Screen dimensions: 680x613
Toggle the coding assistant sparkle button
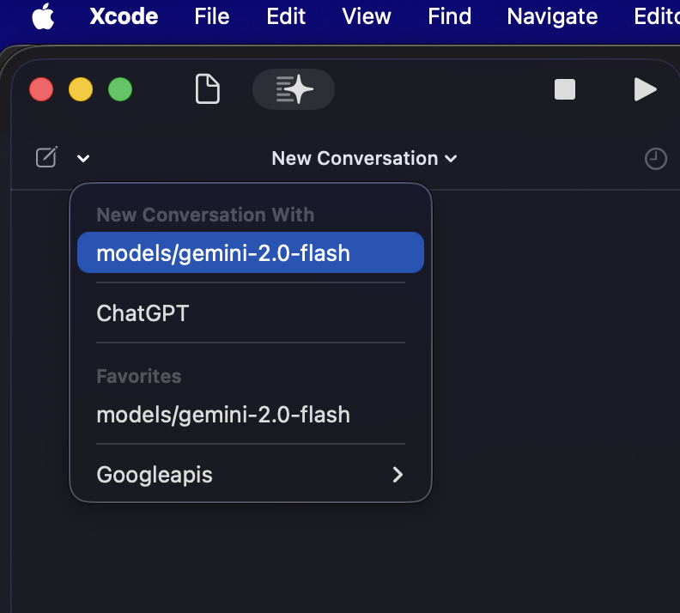pos(294,89)
